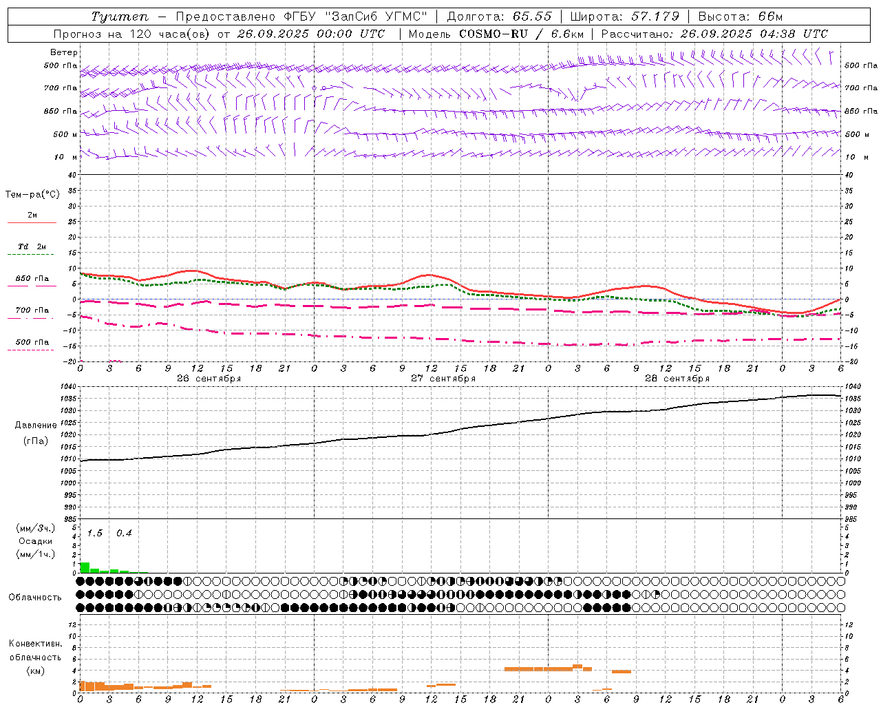Click the 'Тем-ра(°C)' temperature axis label
The height and width of the screenshot is (705, 881).
click(x=32, y=195)
